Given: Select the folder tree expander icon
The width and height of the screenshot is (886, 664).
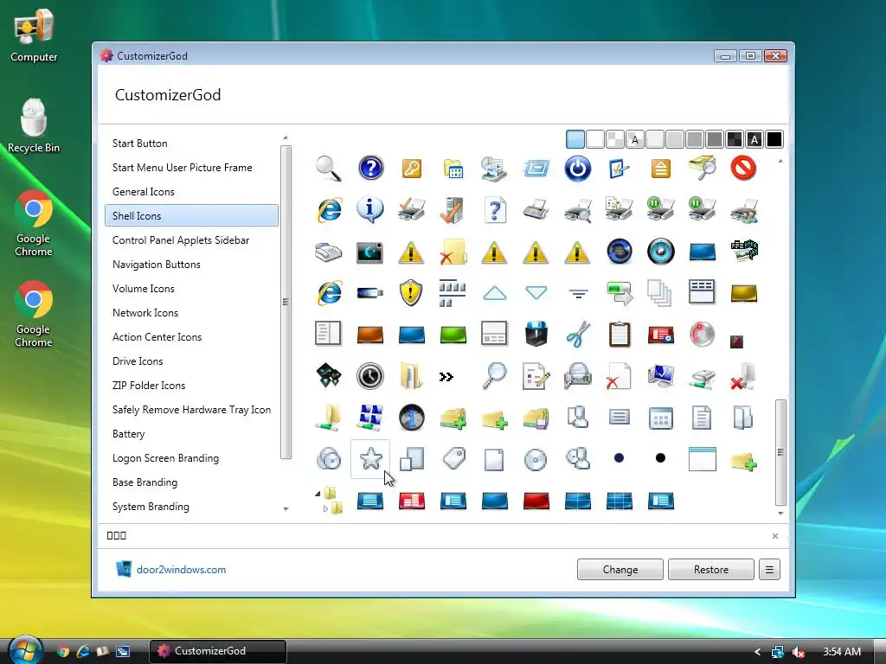Looking at the screenshot, I should 330,501.
